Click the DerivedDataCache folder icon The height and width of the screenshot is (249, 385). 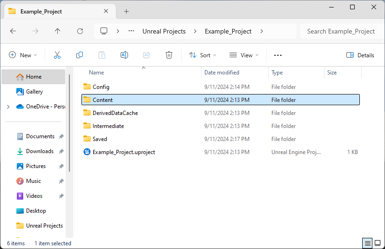click(x=87, y=113)
